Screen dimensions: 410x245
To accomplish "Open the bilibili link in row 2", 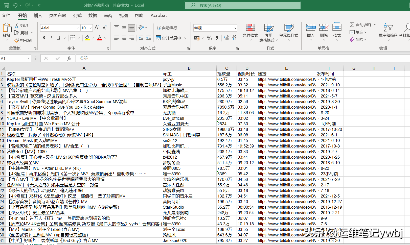I will (287, 79).
